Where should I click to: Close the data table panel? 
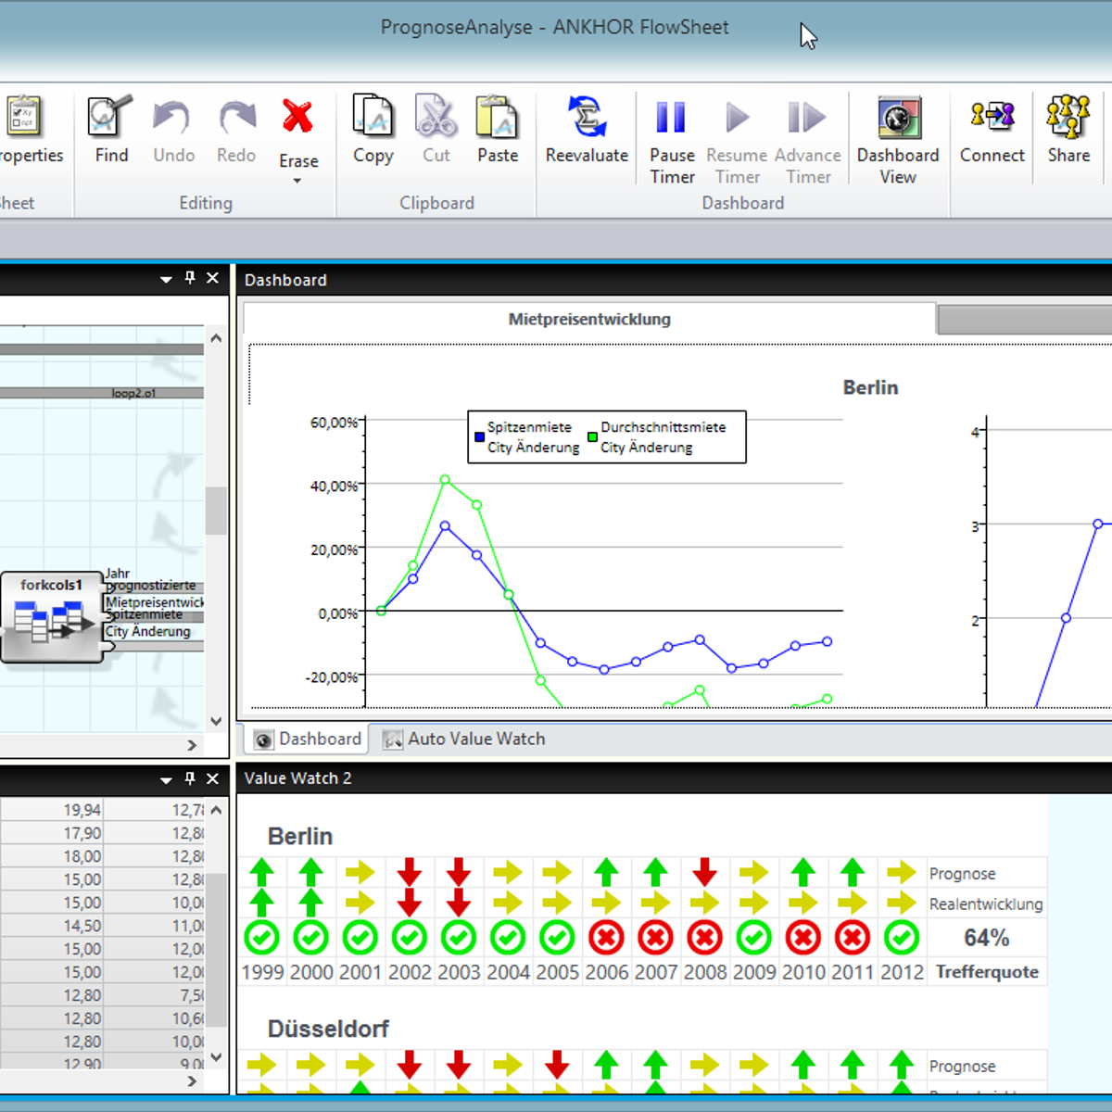(x=213, y=779)
